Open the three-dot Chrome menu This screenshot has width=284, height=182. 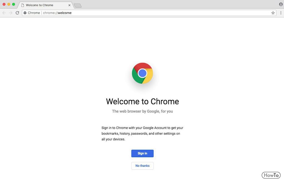pos(281,13)
